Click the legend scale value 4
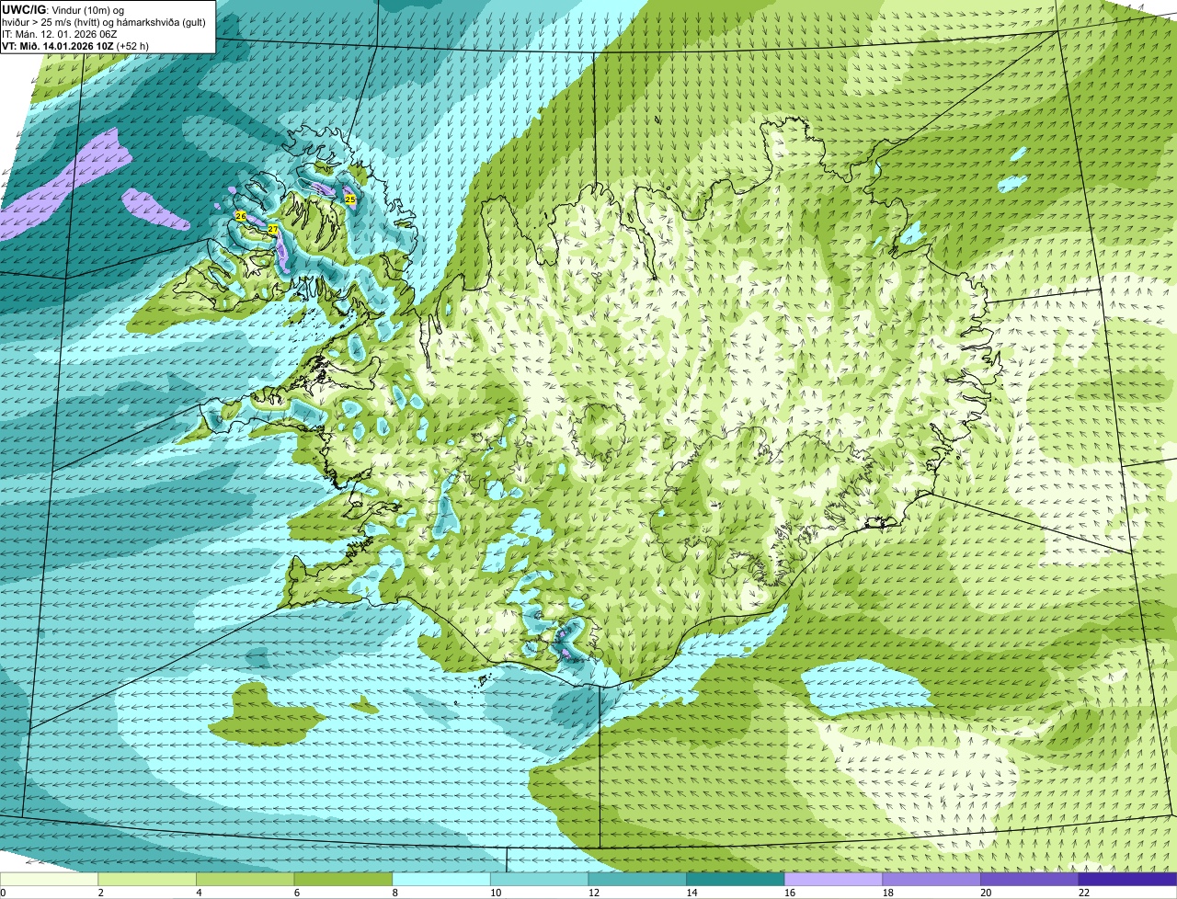This screenshot has width=1177, height=899. click(199, 893)
